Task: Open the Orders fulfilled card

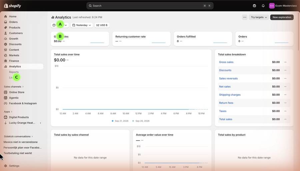Action: [203, 39]
